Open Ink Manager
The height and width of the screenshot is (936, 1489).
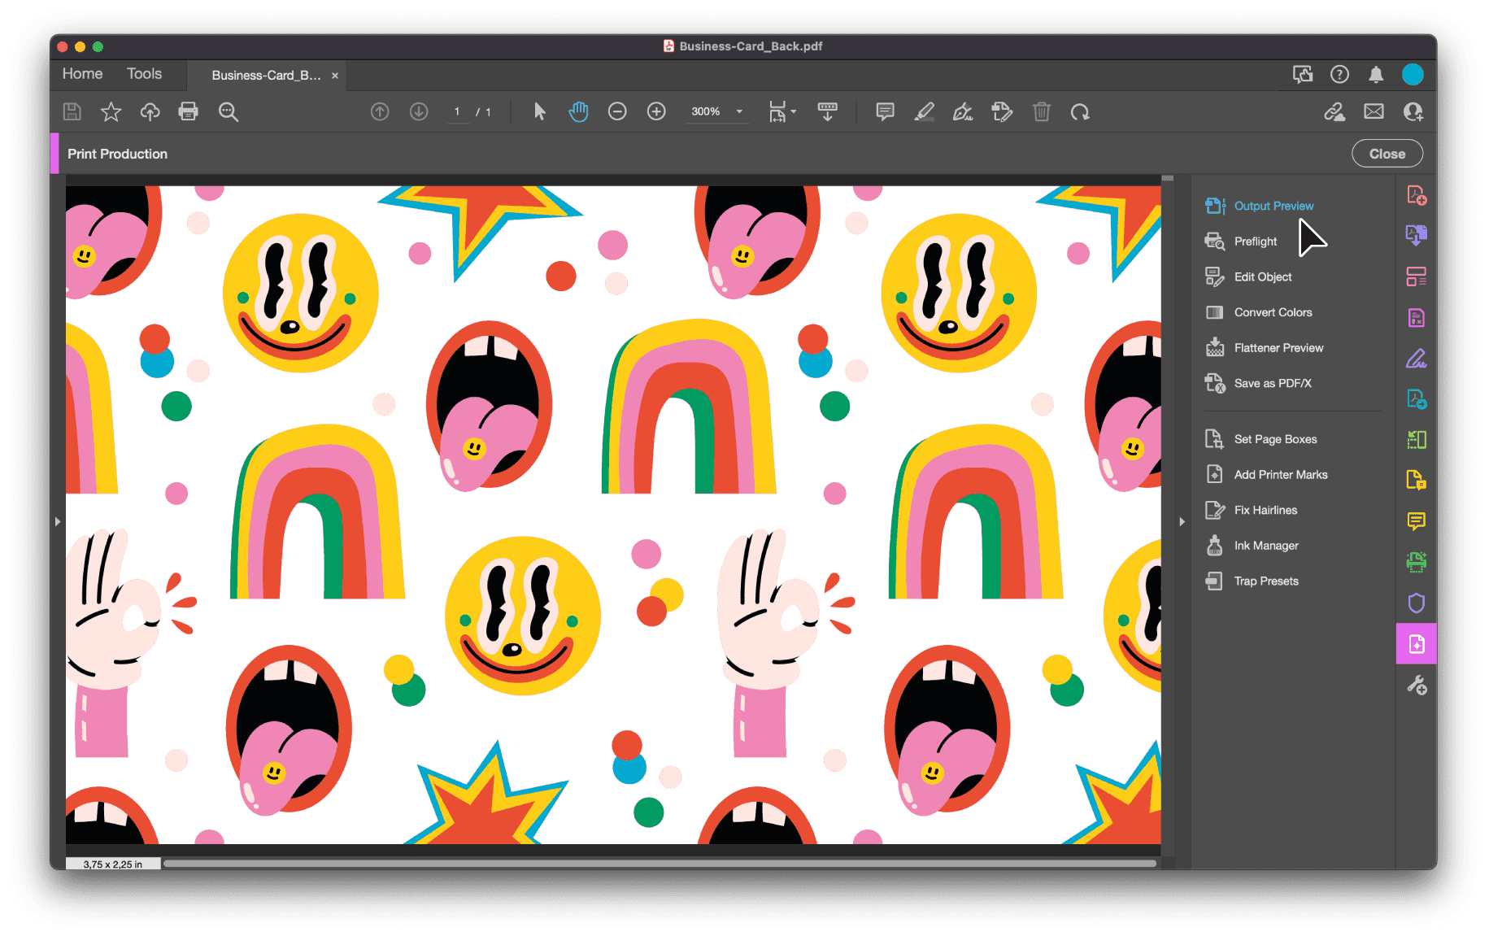pyautogui.click(x=1252, y=546)
